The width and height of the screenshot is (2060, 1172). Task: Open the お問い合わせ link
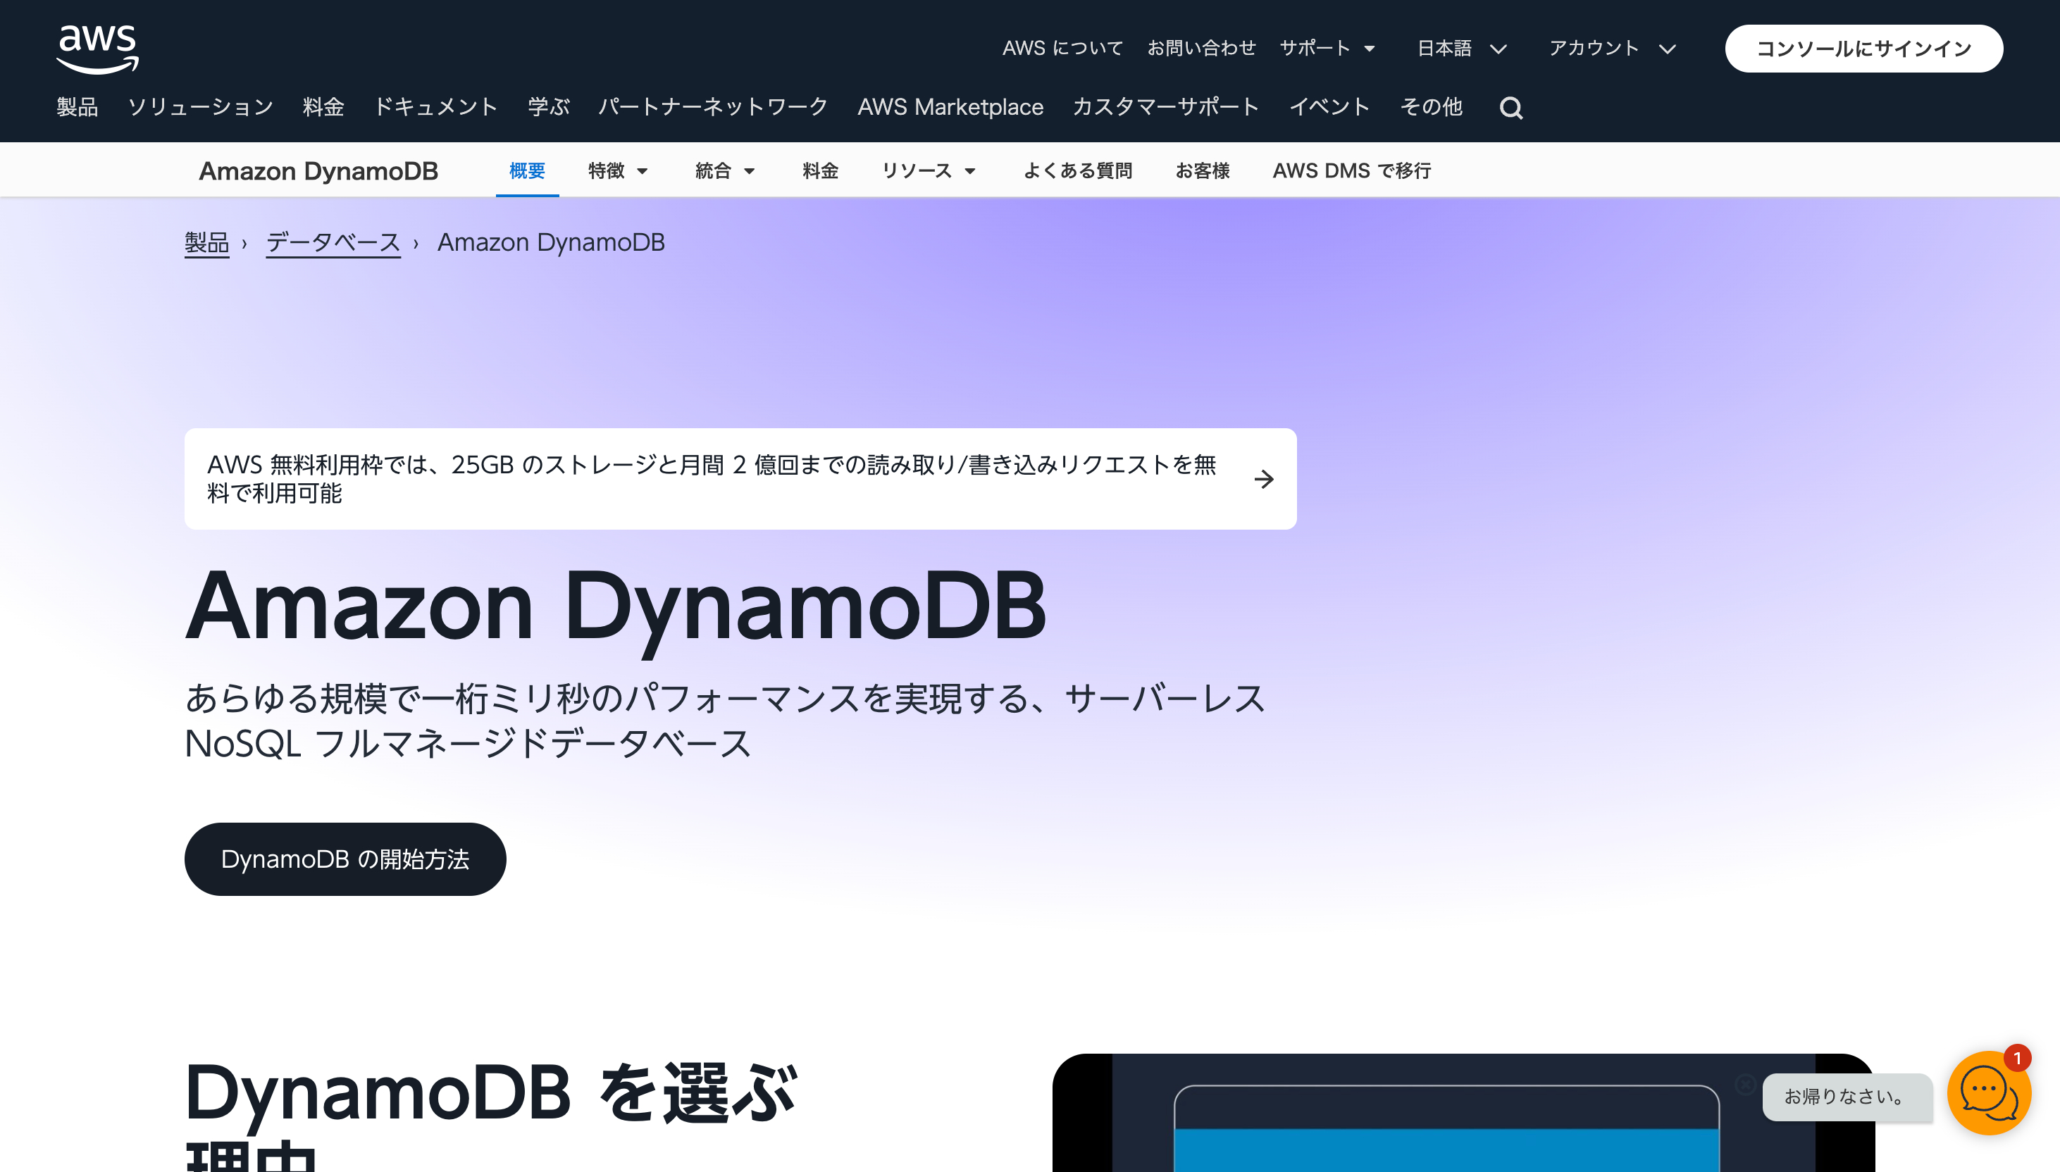click(x=1201, y=49)
